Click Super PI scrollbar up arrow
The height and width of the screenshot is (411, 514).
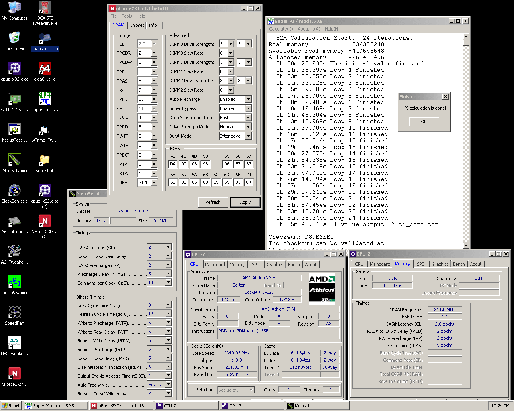(466, 37)
